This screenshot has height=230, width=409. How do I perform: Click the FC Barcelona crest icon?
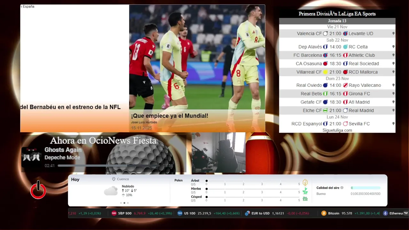coord(325,55)
